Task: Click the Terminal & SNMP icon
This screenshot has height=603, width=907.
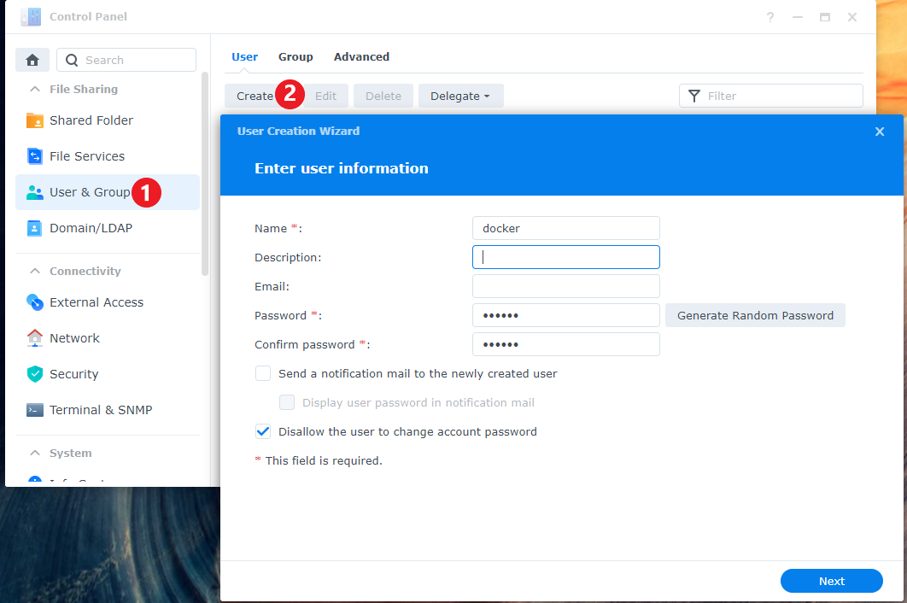Action: click(35, 410)
